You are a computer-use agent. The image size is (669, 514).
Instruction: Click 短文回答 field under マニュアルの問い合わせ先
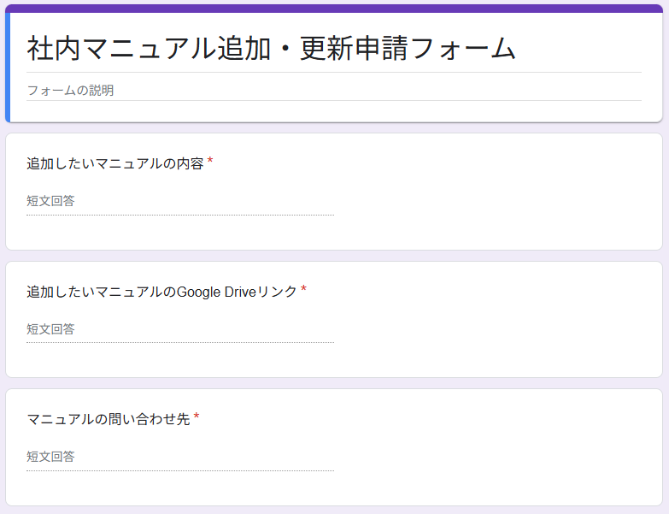(179, 457)
